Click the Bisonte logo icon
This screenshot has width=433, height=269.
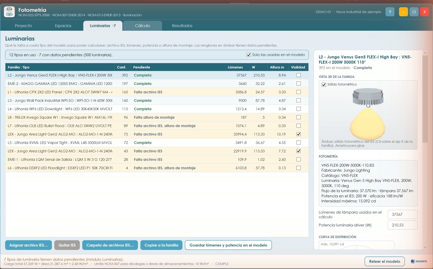point(413,261)
